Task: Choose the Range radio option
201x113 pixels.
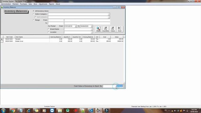Action: coord(34,20)
